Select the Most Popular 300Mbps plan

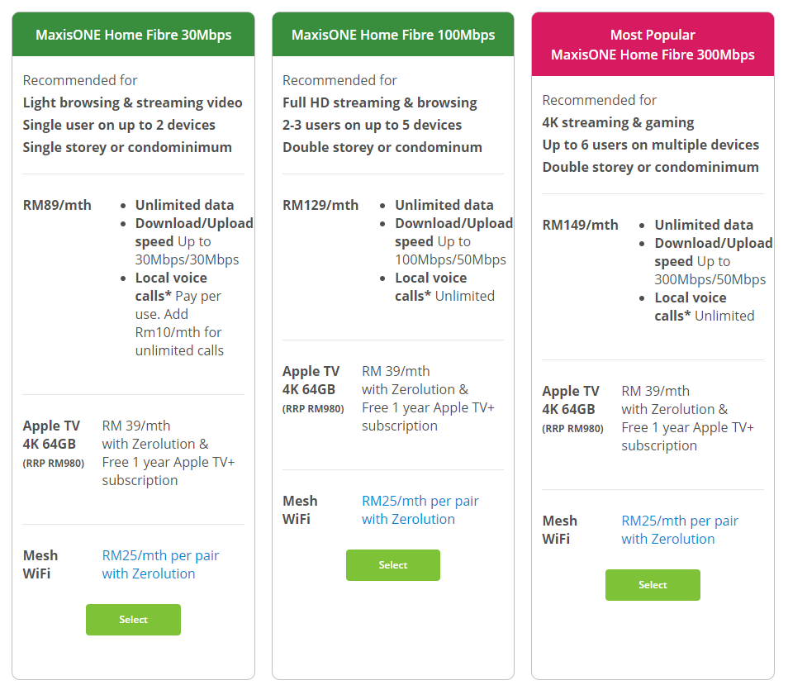point(653,585)
